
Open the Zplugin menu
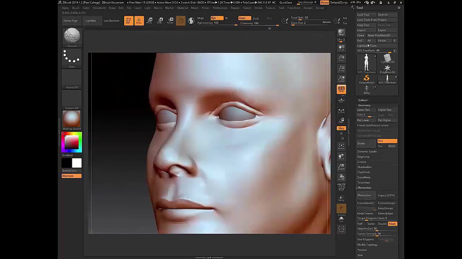tap(308, 8)
